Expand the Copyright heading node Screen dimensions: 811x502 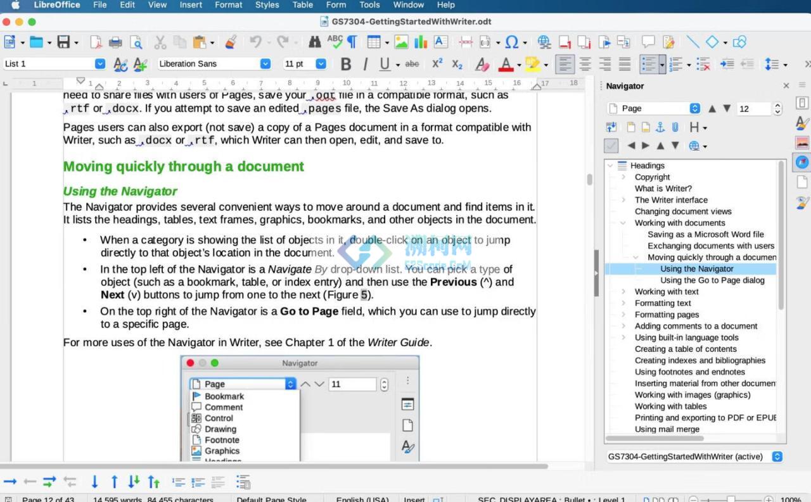[x=623, y=177]
